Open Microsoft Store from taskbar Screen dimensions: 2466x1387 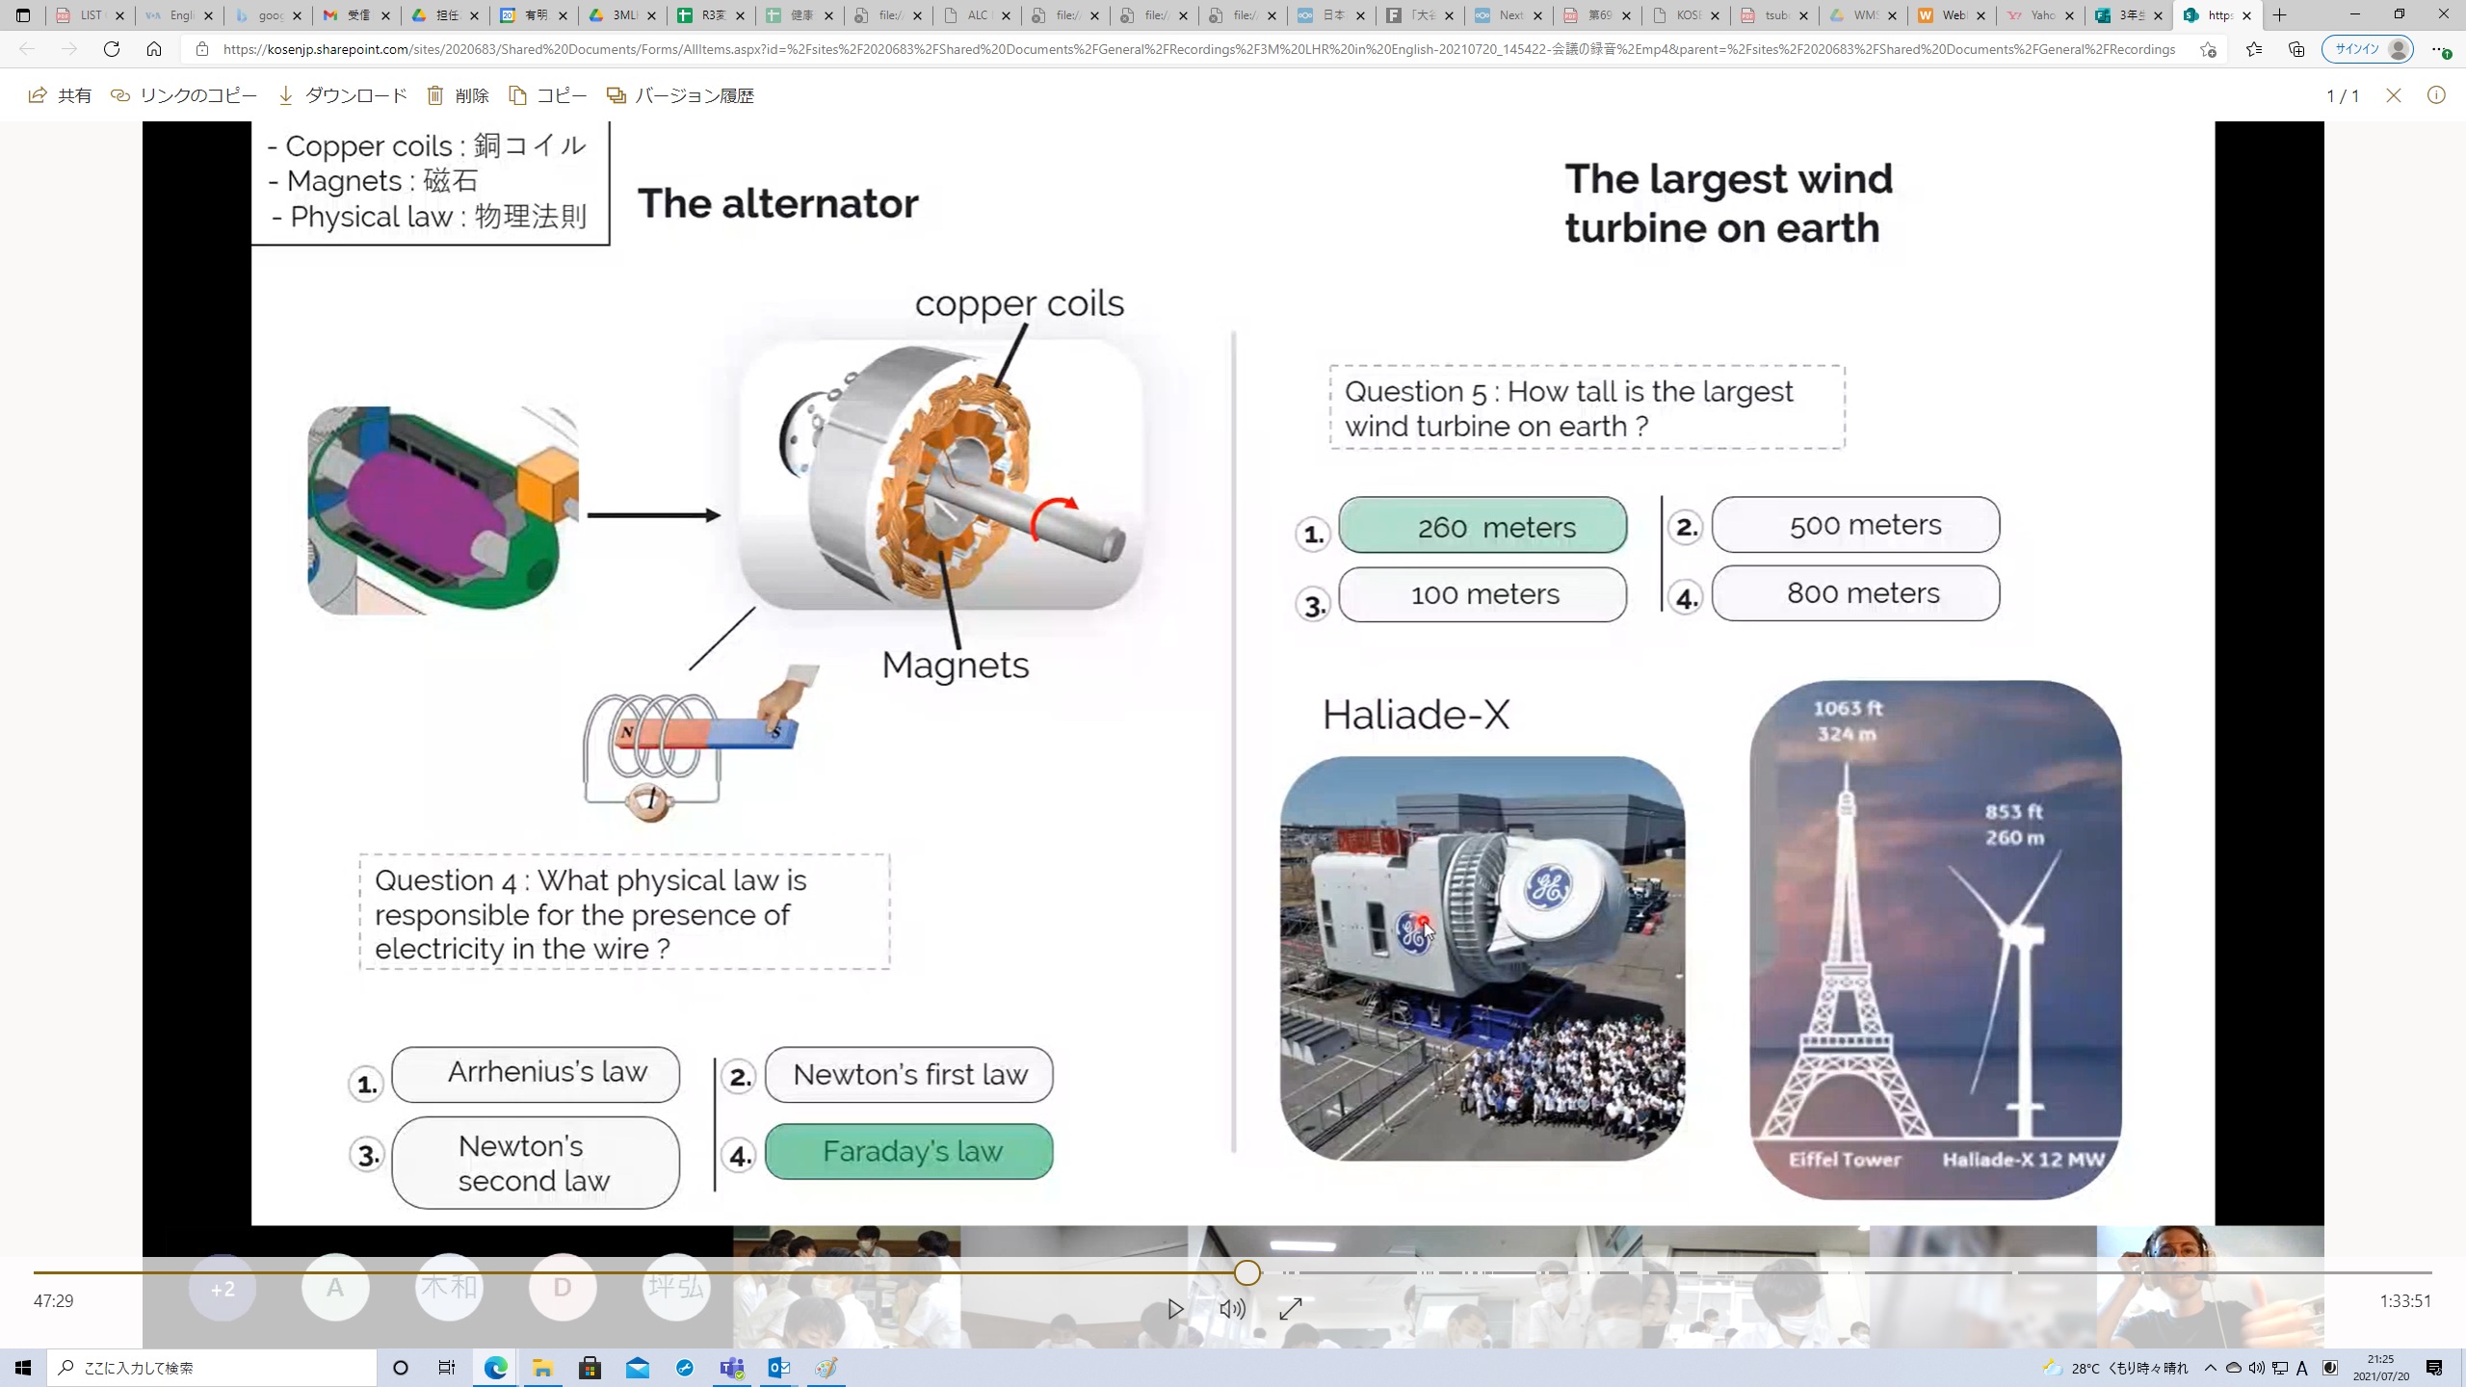click(x=590, y=1368)
